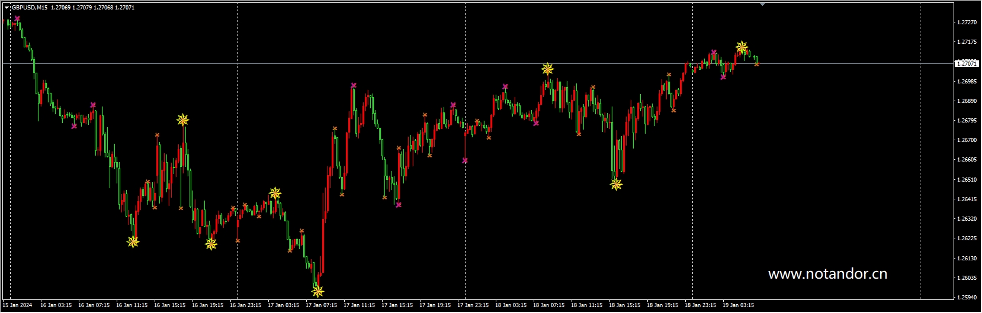Screen dimensions: 982x313
Task: Click the 1.26795 price axis label
Action: pos(967,121)
